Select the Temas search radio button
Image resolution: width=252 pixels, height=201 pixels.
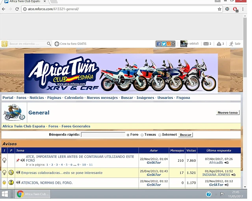(x=142, y=135)
